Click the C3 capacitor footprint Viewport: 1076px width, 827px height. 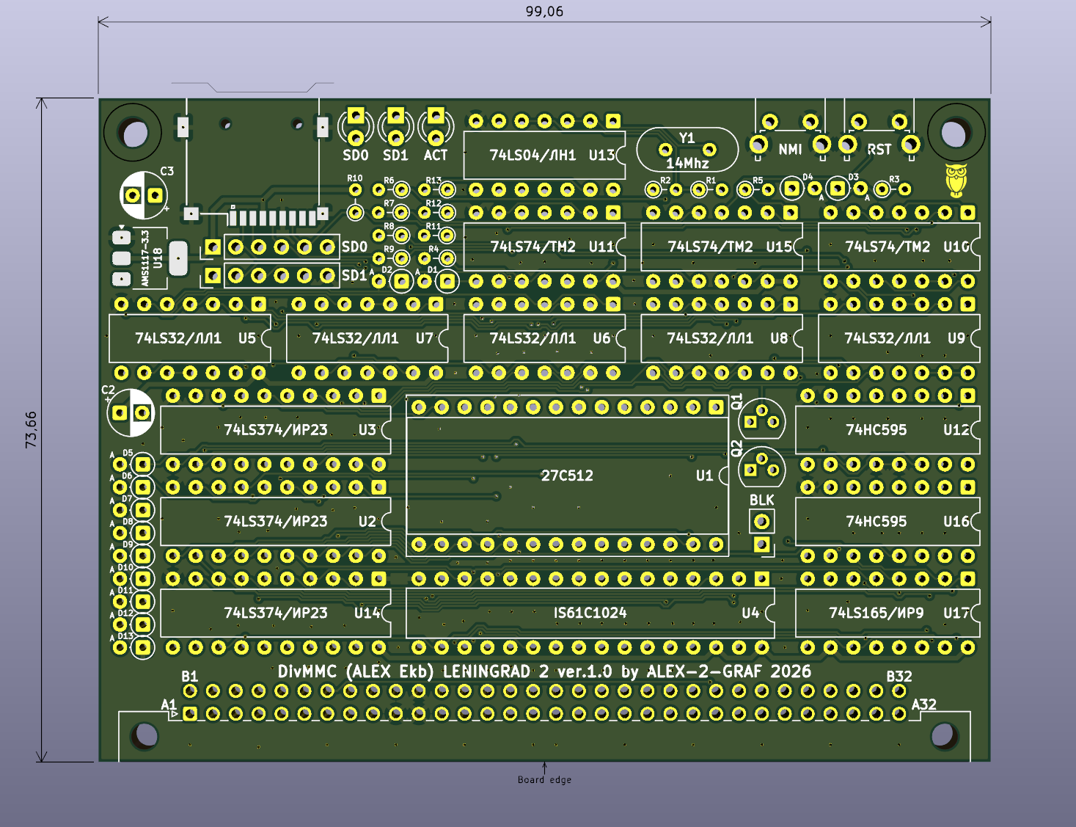[144, 195]
